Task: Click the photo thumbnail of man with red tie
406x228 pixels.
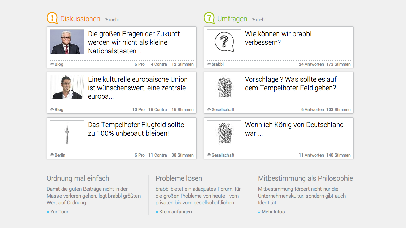Action: 67,42
